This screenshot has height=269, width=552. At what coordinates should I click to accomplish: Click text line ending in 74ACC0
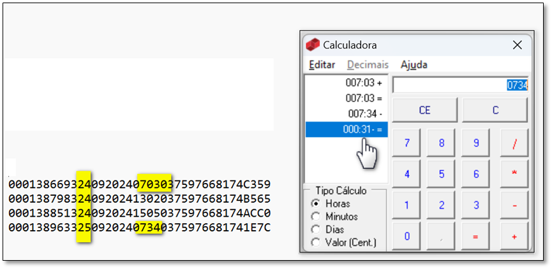tap(140, 214)
